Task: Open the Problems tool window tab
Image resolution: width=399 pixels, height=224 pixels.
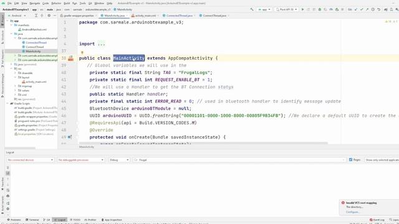Action: click(x=14, y=220)
